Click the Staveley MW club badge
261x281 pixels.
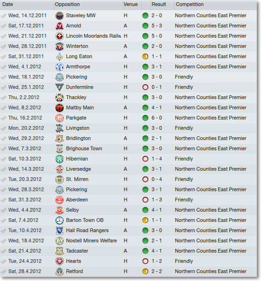pyautogui.click(x=60, y=16)
